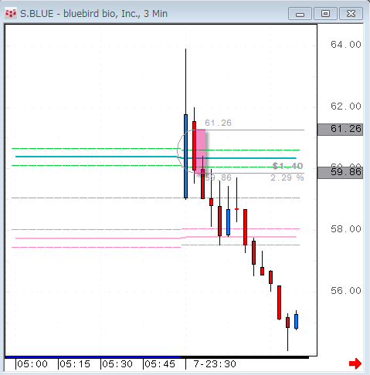Click the 64.00 price axis label
Screen dimensions: 370x375
click(x=346, y=45)
